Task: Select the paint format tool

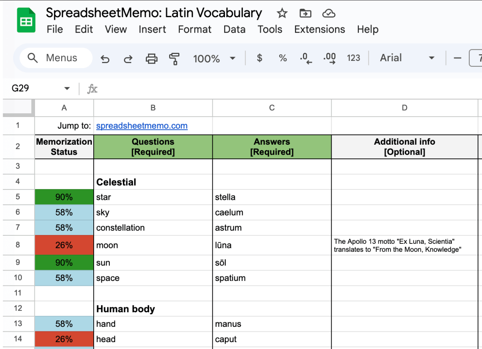Action: [174, 58]
